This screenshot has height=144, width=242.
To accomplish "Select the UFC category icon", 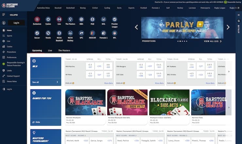I will click(x=81, y=33).
